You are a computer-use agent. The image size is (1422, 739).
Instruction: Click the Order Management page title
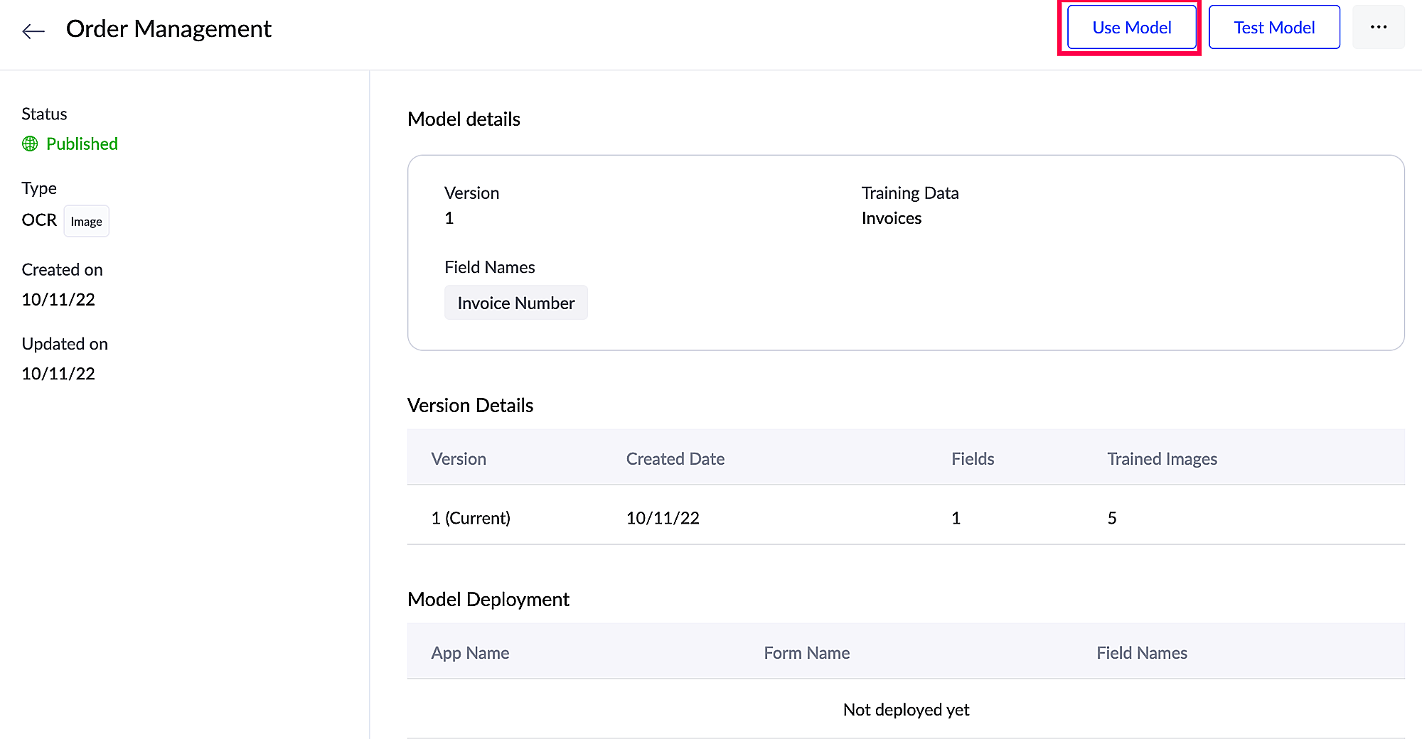(x=169, y=29)
